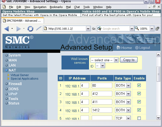The height and width of the screenshot is (127, 162).
Task: Open the Data Type dropdown for ID 2
Action: (x=128, y=94)
